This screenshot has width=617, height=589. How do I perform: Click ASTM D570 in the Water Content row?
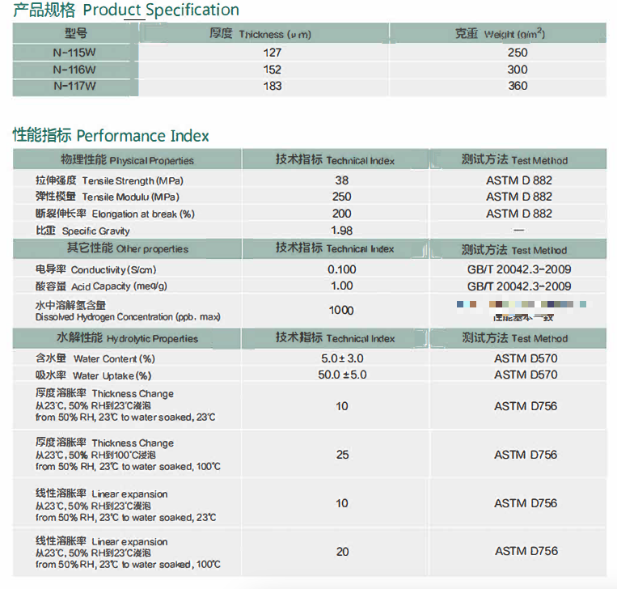[526, 358]
